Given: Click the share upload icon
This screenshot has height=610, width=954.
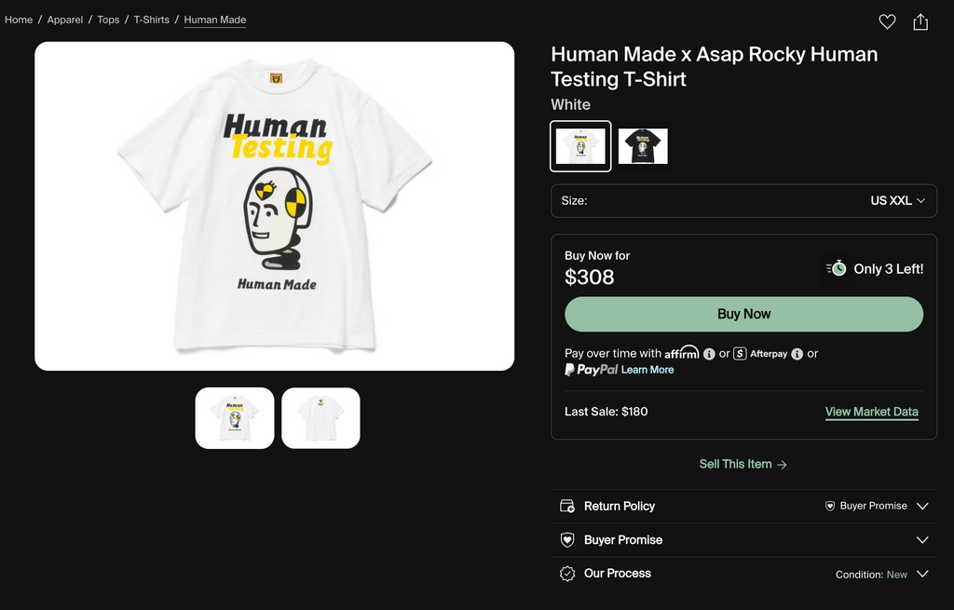Looking at the screenshot, I should [x=920, y=21].
